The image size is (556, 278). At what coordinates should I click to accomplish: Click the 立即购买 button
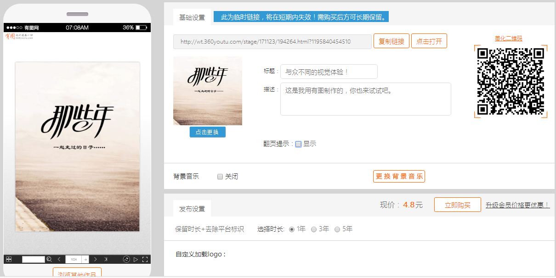(x=458, y=205)
